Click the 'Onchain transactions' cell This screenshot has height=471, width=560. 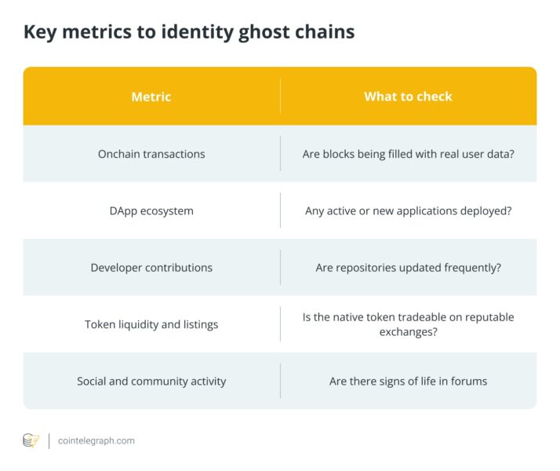click(151, 154)
